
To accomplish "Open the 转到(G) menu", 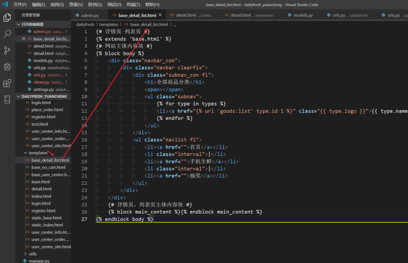I will (x=95, y=5).
